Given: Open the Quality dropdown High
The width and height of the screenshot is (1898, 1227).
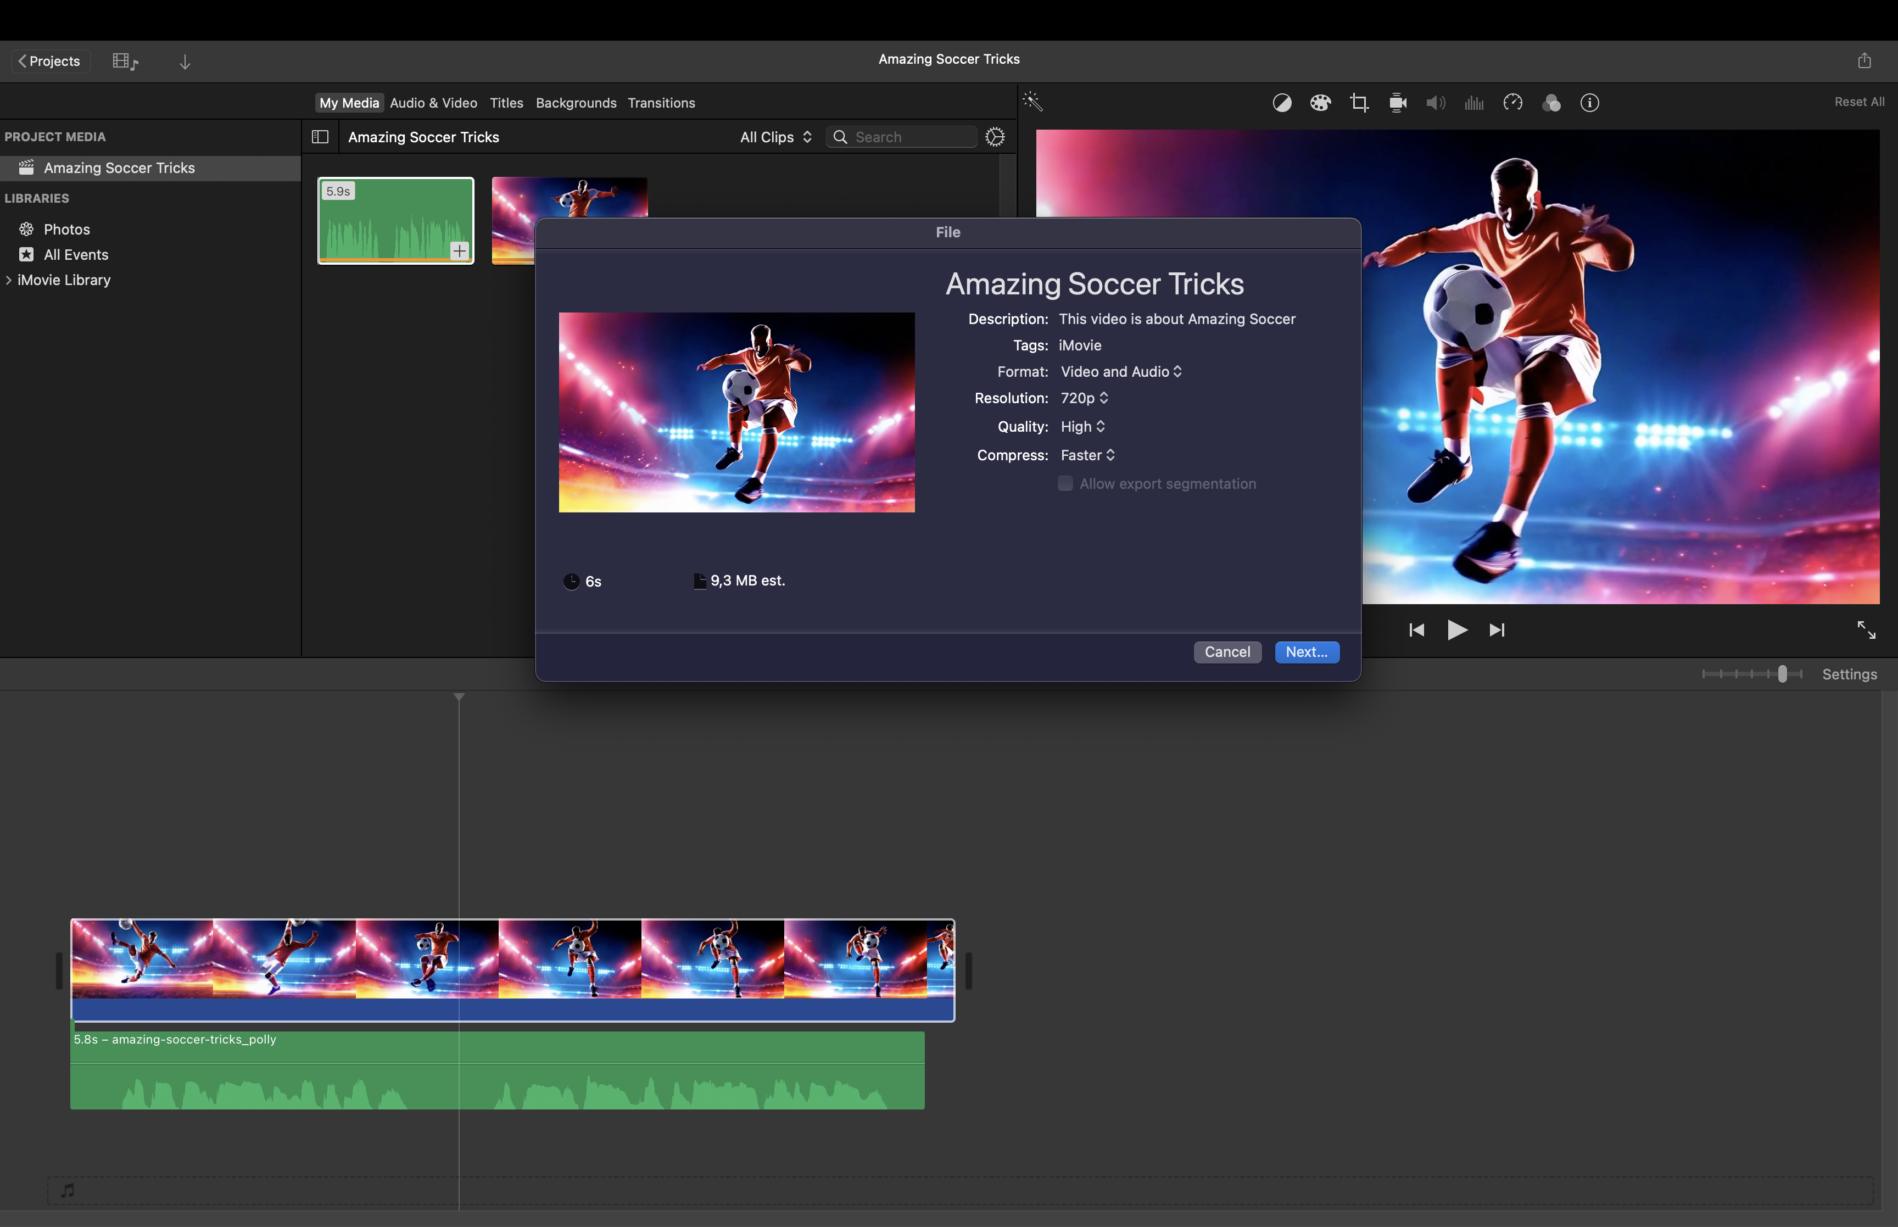Looking at the screenshot, I should click(x=1082, y=427).
